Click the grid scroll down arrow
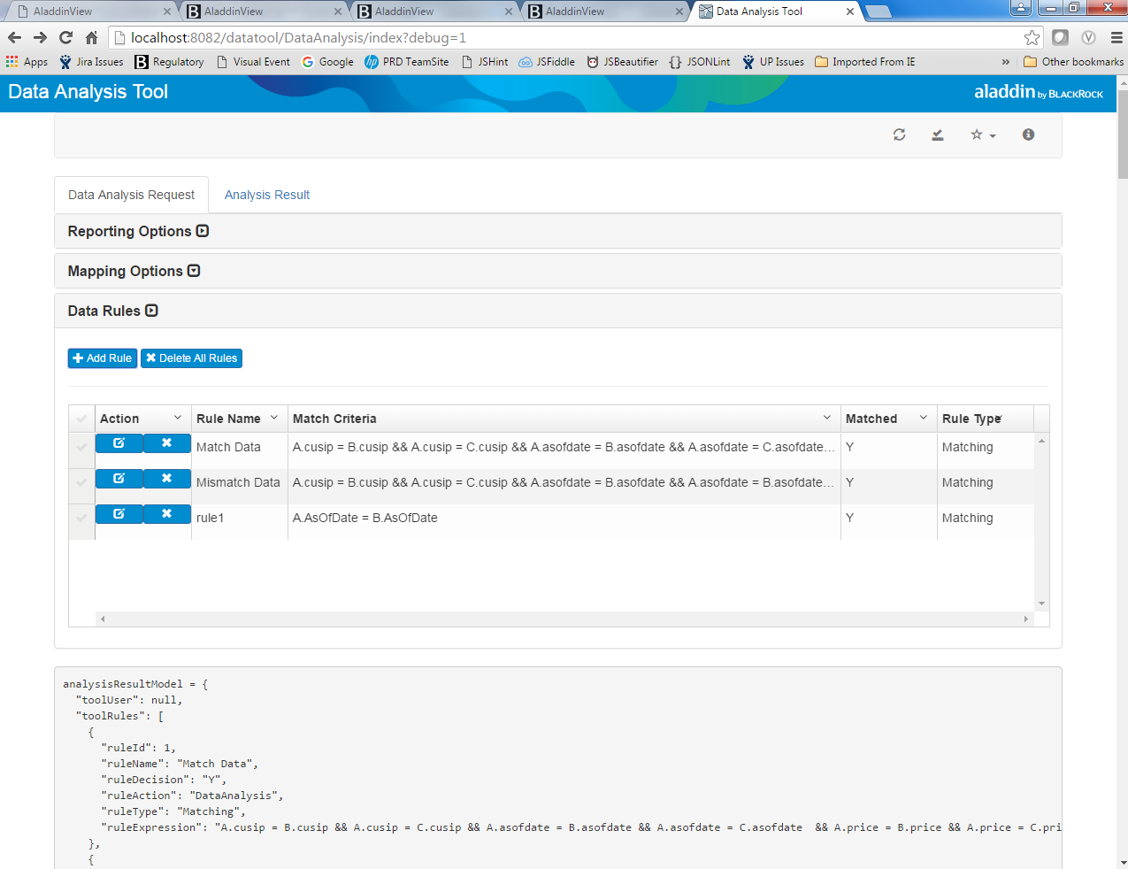This screenshot has height=869, width=1128. point(1041,604)
